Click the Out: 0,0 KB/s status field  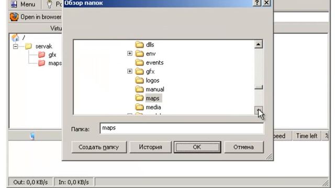tap(30, 182)
